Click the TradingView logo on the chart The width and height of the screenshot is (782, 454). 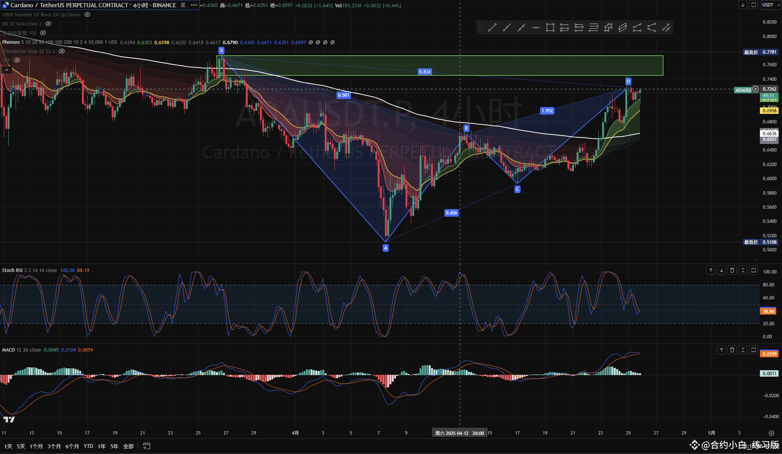[x=9, y=419]
